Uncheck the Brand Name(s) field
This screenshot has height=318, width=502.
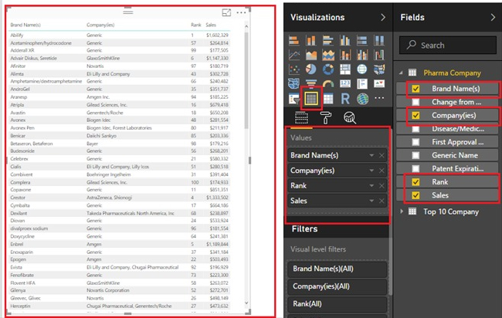click(416, 89)
